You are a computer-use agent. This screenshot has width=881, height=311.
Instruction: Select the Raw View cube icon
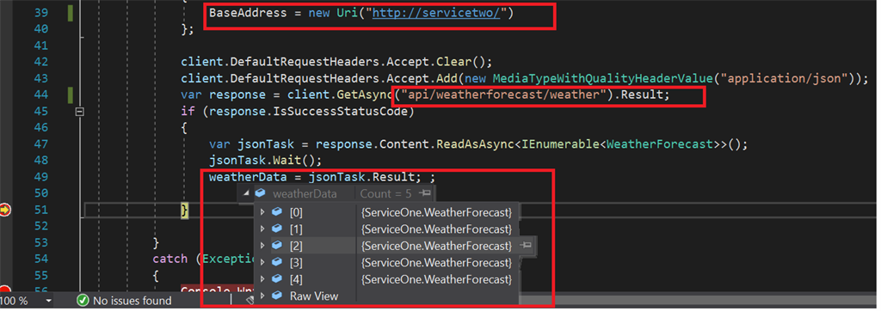[x=276, y=296]
